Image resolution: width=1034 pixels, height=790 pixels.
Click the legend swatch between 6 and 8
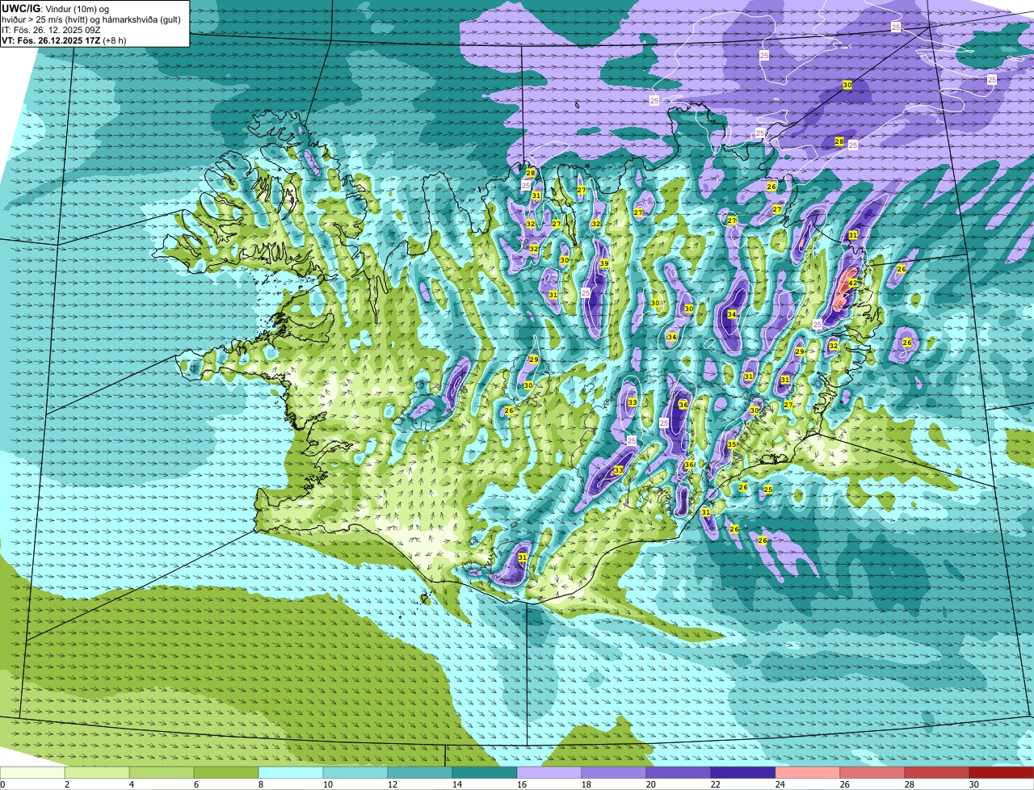[226, 772]
